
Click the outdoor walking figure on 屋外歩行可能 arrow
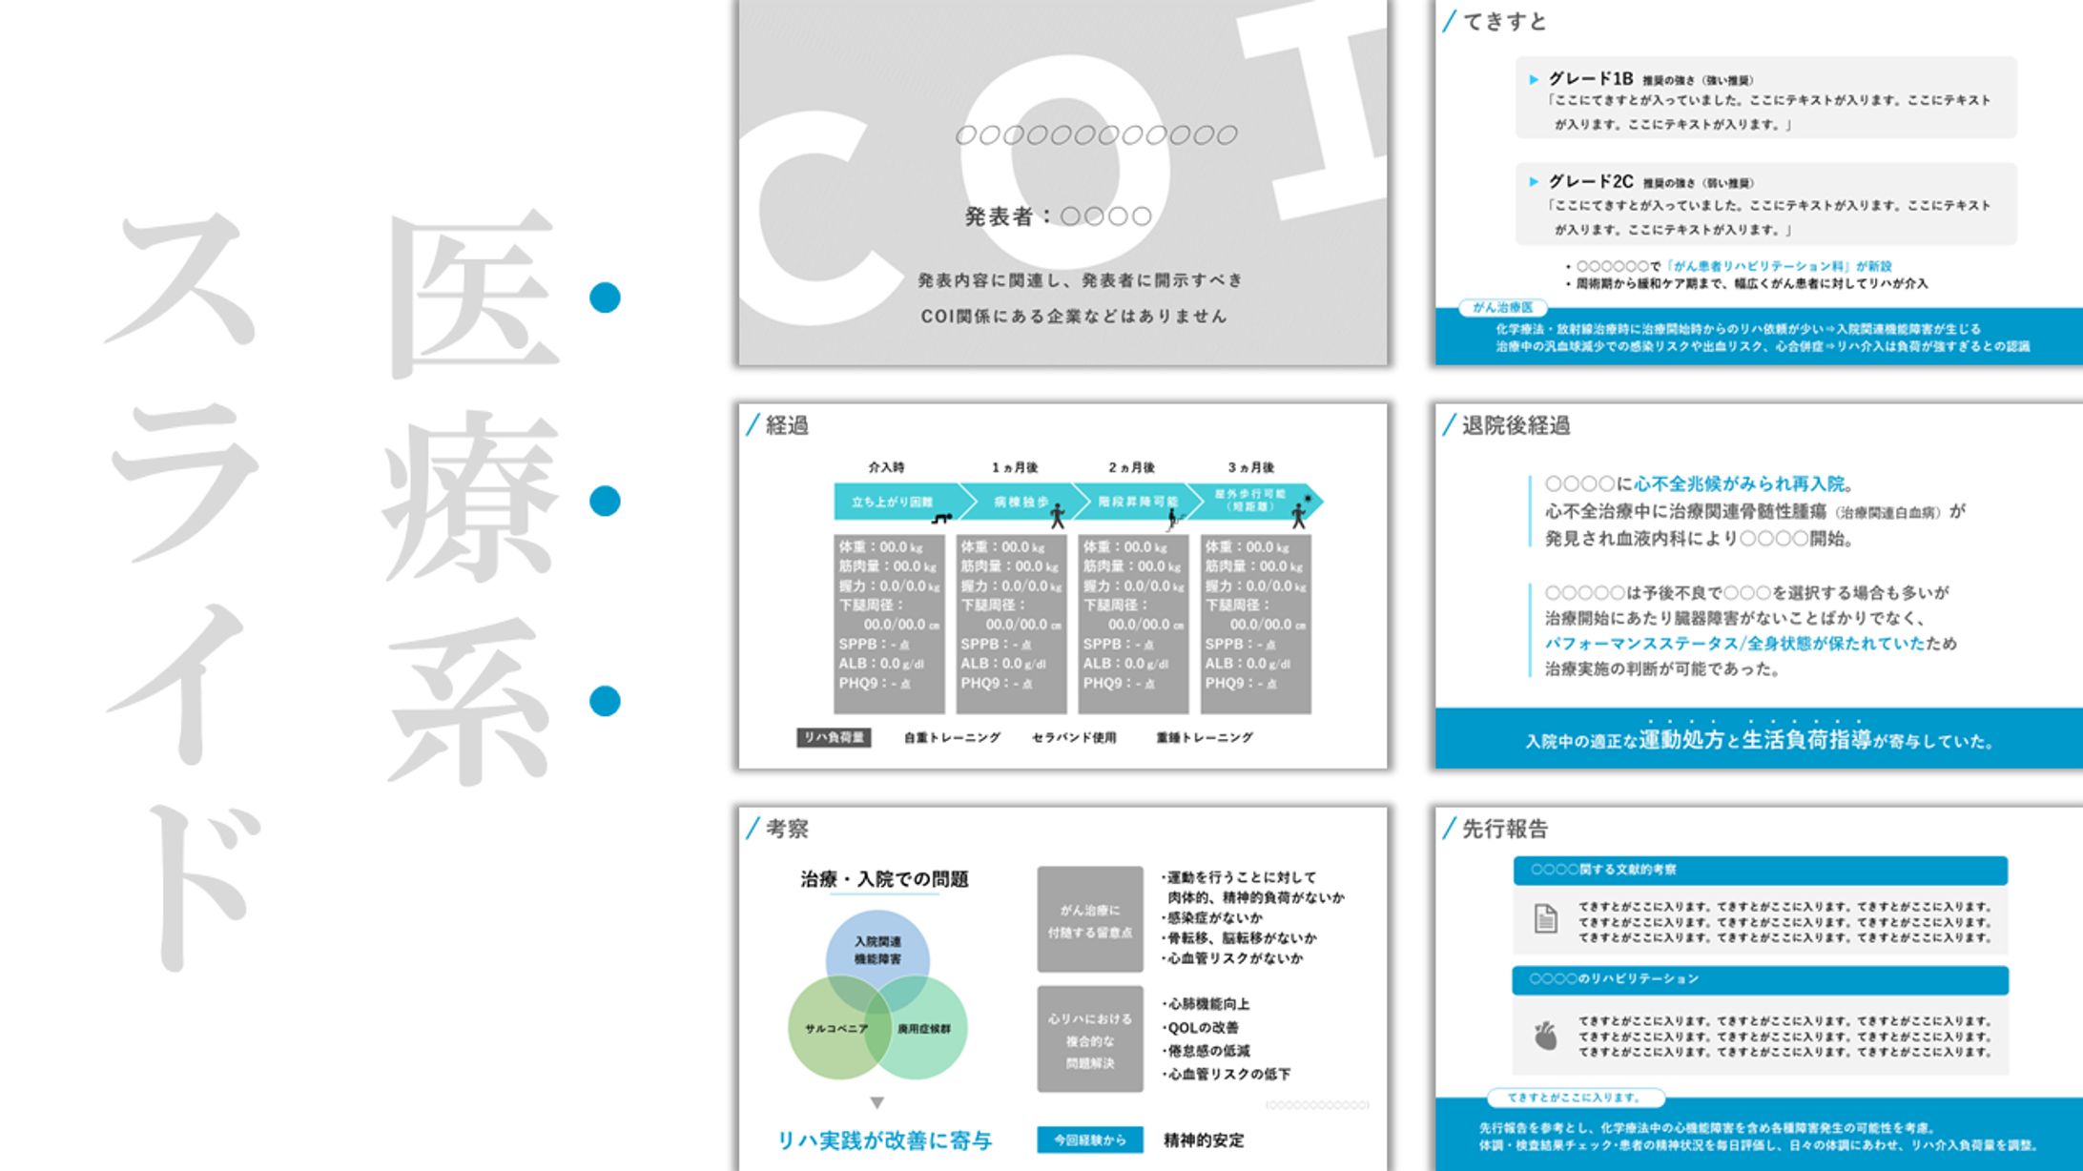pos(1299,514)
